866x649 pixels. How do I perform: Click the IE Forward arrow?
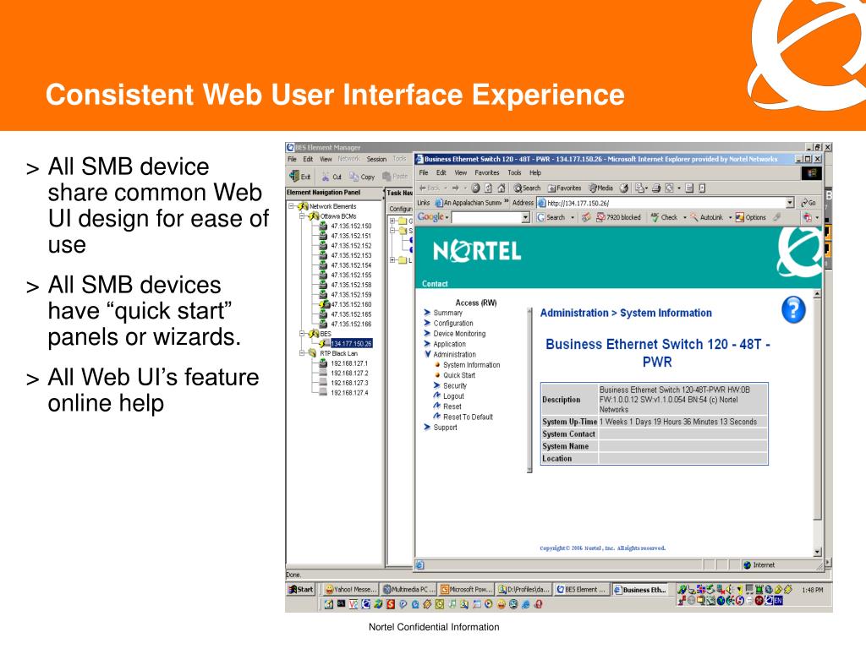click(x=456, y=188)
